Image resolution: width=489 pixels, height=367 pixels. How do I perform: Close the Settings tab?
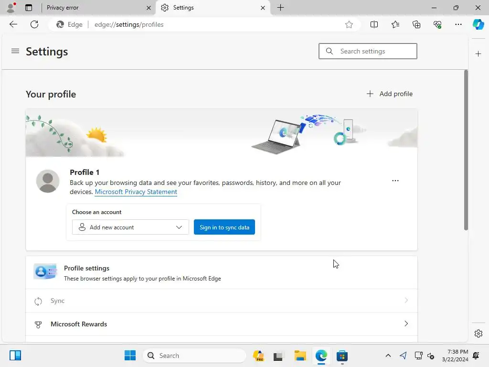[263, 8]
